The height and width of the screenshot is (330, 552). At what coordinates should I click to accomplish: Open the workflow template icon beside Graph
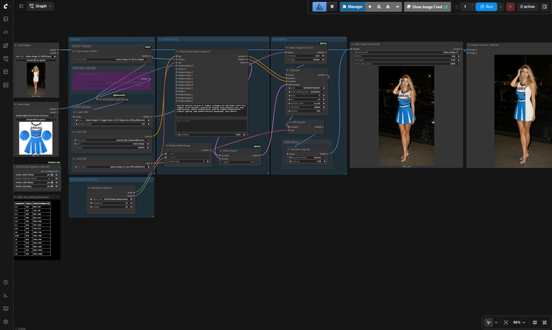point(21,6)
